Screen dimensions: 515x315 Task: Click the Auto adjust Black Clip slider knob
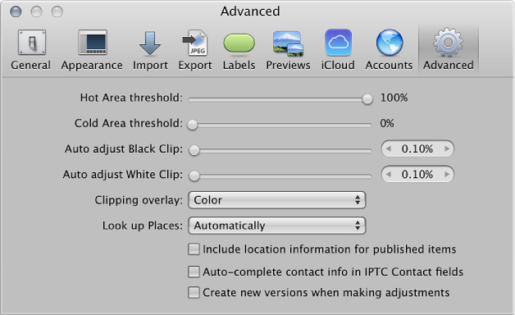[x=194, y=150]
